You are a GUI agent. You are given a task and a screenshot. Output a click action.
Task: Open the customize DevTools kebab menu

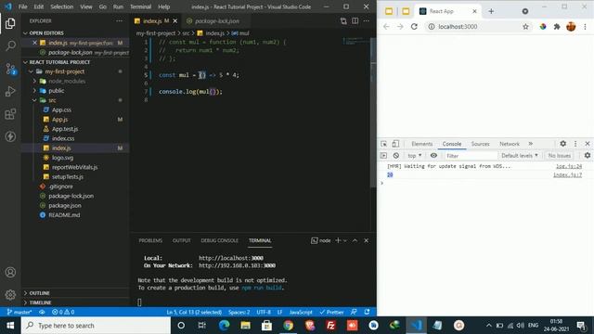(575, 144)
